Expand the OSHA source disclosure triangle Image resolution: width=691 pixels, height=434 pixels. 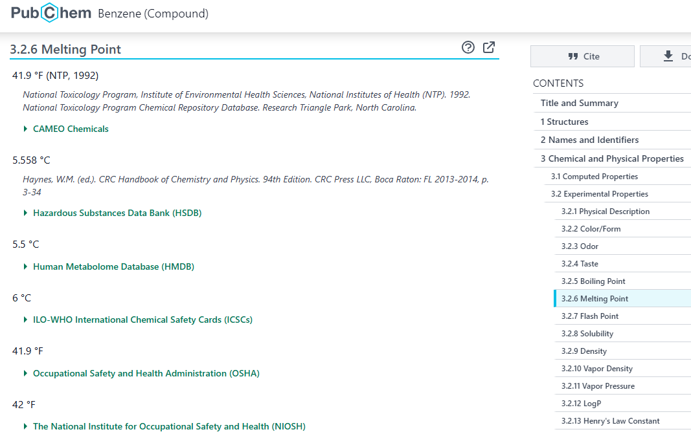[x=25, y=373]
